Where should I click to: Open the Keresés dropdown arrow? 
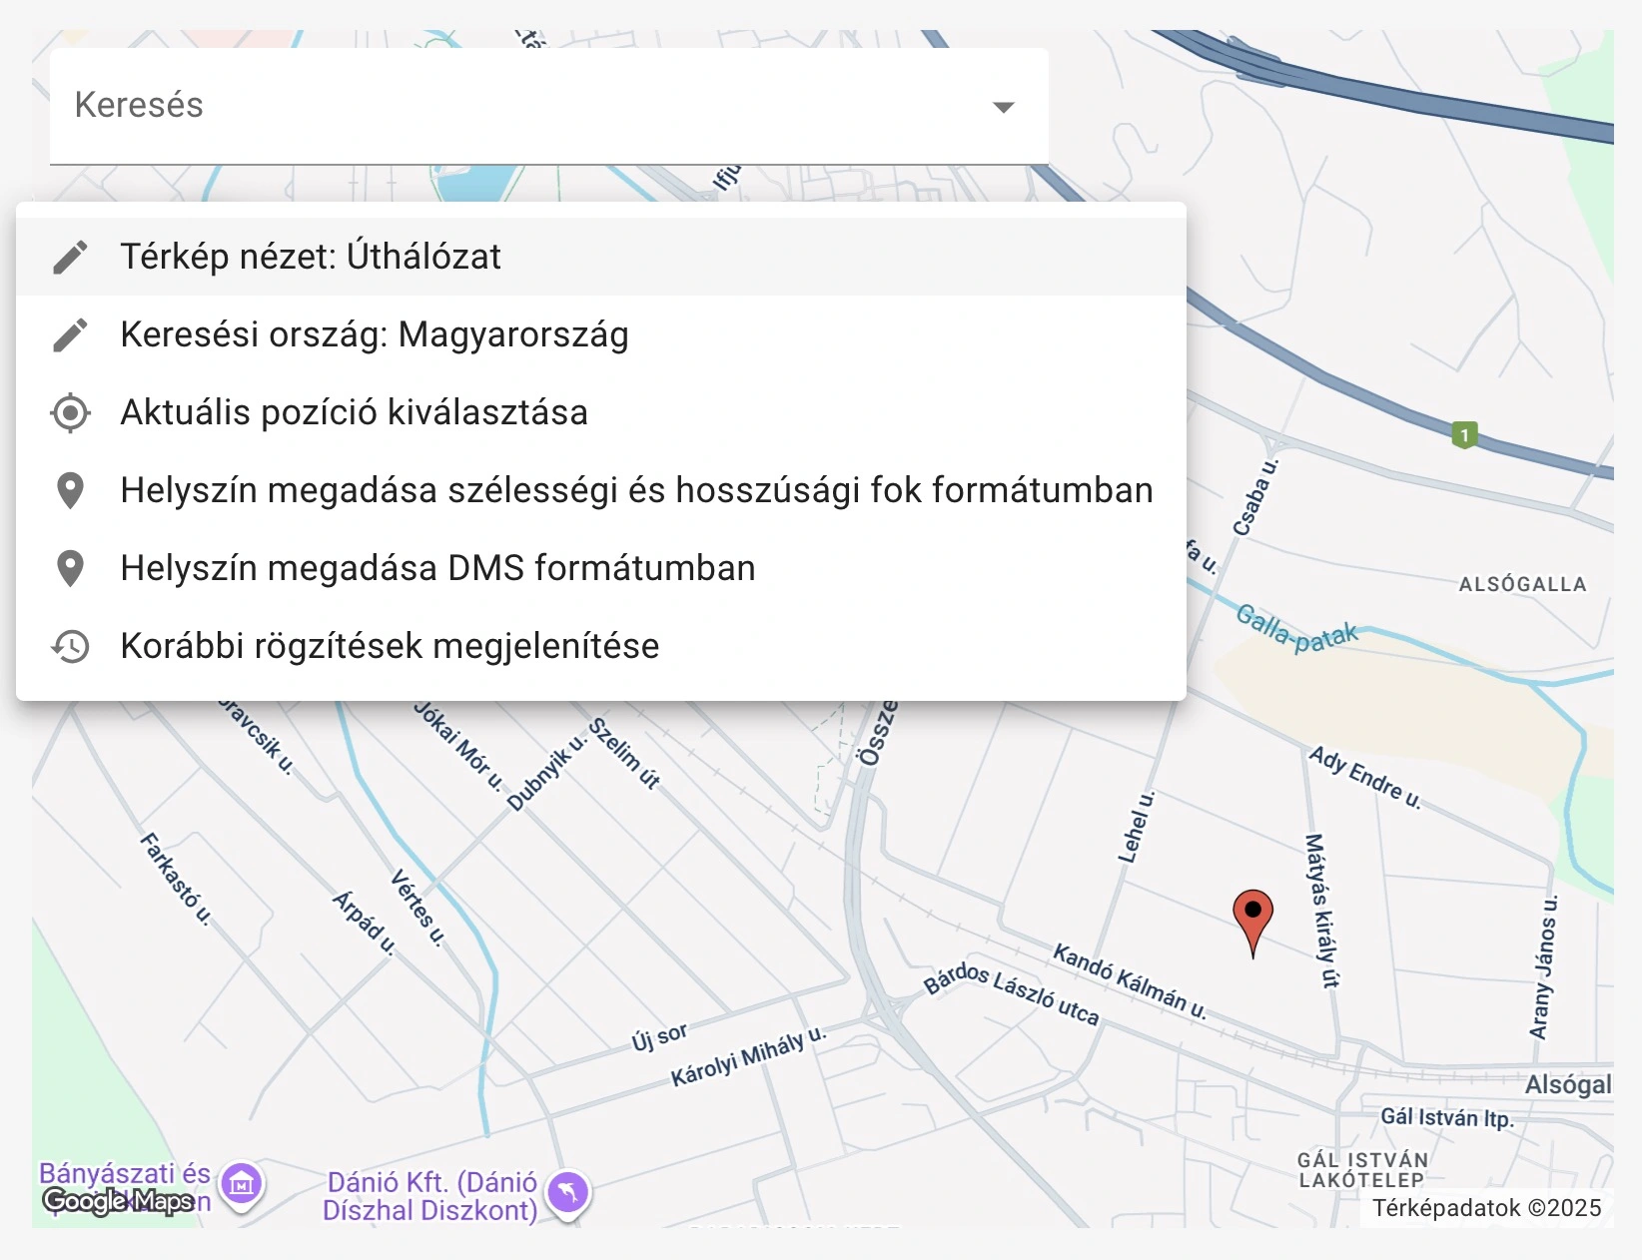(x=1003, y=107)
